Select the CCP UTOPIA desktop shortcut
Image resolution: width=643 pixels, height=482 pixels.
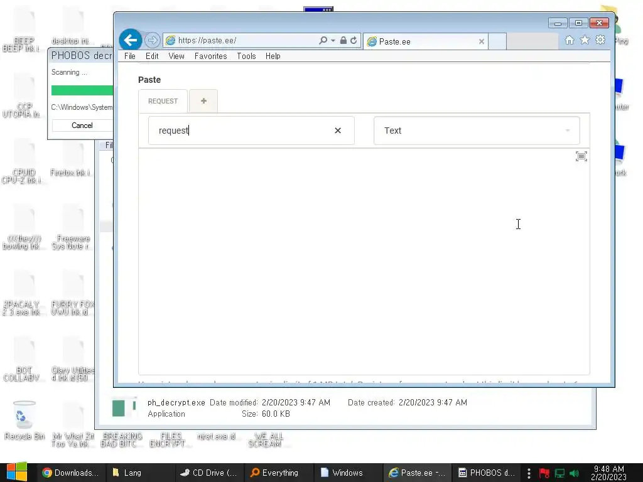point(23,95)
